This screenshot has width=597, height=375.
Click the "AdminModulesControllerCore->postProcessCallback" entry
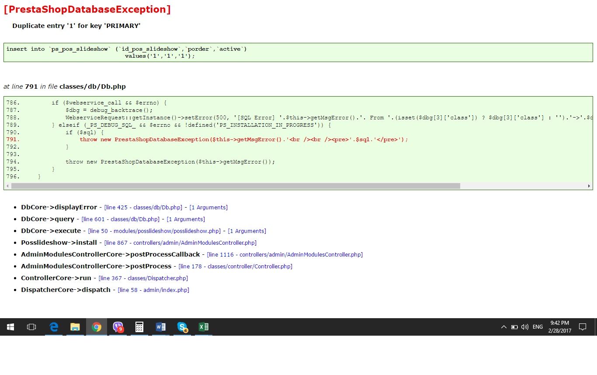(x=111, y=254)
